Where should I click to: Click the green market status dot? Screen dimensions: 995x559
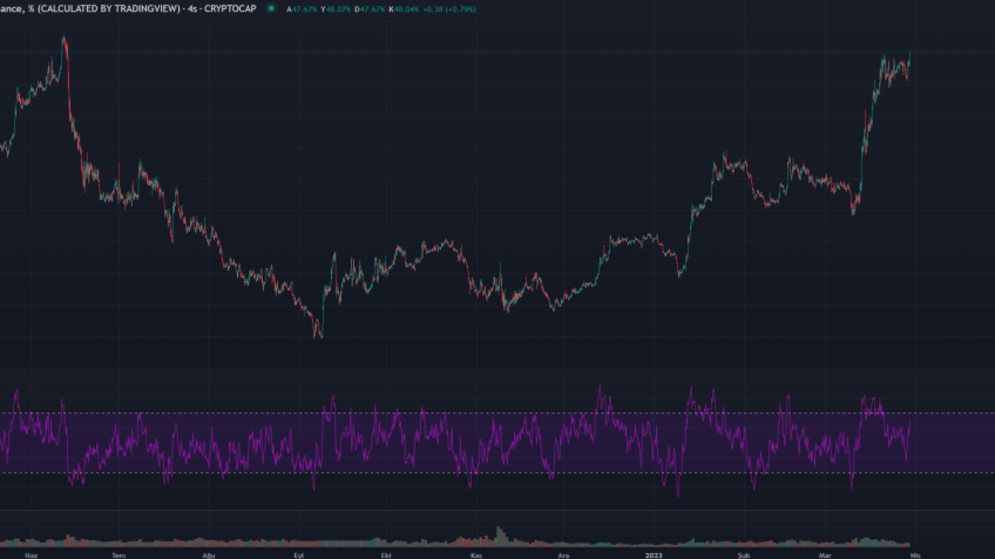[271, 8]
